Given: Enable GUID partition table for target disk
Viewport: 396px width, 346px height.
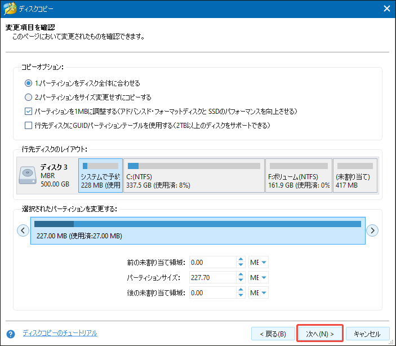Looking at the screenshot, I should [28, 125].
